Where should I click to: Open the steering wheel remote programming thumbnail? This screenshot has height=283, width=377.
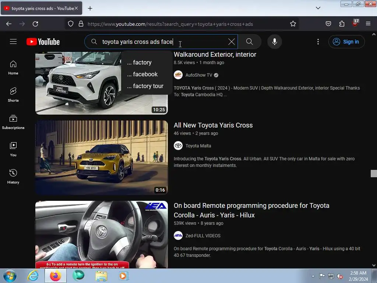(102, 235)
